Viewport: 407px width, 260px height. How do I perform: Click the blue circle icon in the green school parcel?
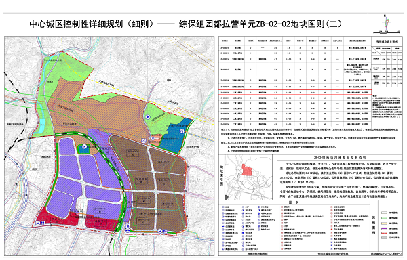(x=148, y=117)
